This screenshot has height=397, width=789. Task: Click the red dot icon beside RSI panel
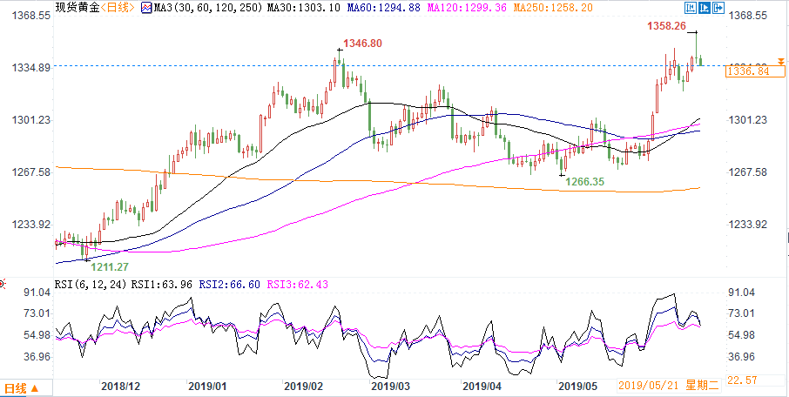[2, 285]
